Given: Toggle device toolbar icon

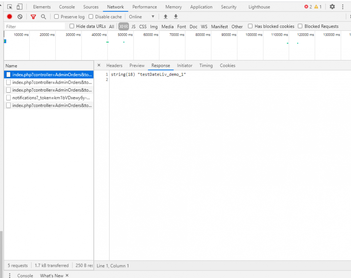Looking at the screenshot, I should (x=20, y=7).
